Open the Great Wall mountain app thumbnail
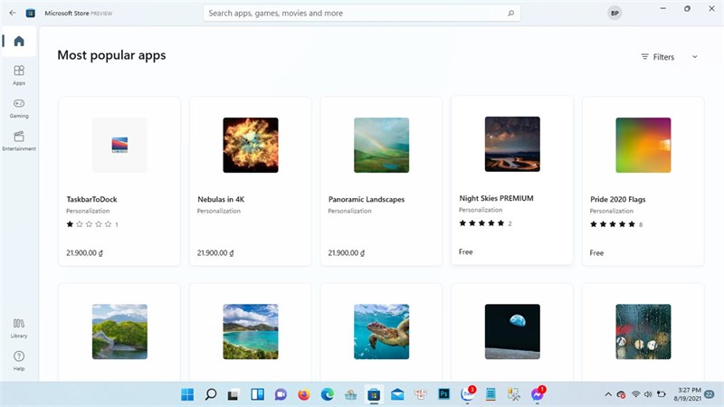This screenshot has width=724, height=407. tap(119, 331)
